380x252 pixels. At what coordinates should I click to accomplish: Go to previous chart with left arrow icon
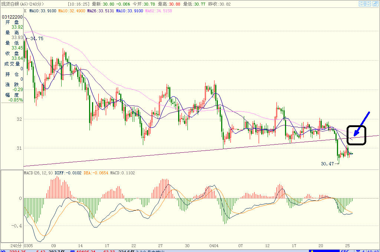pos(362,4)
